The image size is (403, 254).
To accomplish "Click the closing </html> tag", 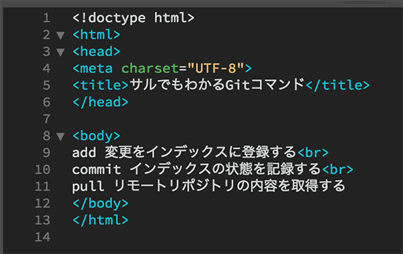I will (100, 221).
